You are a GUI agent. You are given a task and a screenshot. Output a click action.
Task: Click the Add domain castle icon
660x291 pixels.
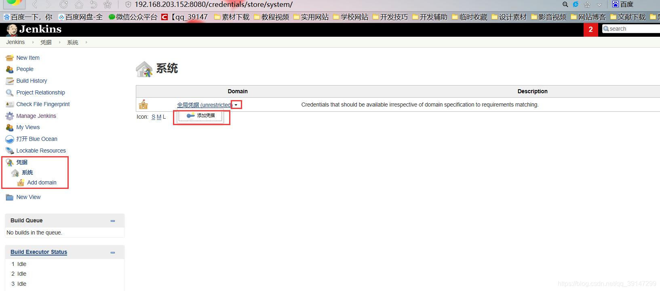point(21,183)
